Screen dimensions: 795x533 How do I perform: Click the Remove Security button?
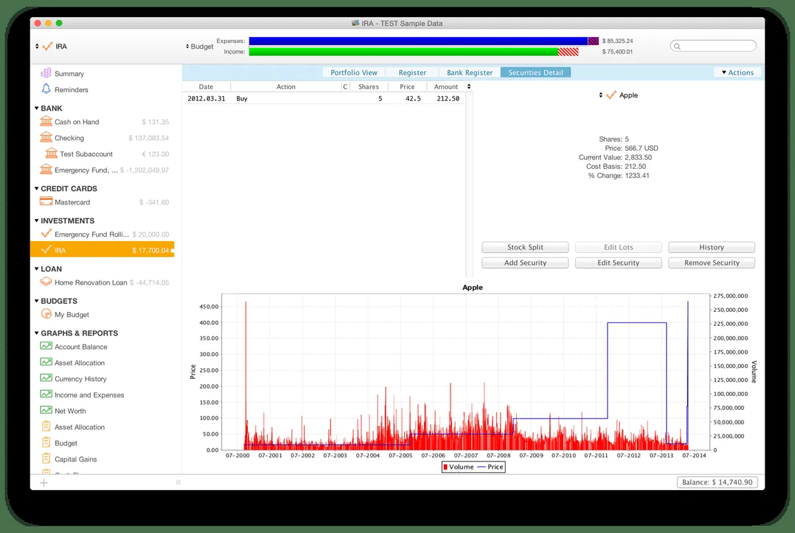[x=712, y=263]
